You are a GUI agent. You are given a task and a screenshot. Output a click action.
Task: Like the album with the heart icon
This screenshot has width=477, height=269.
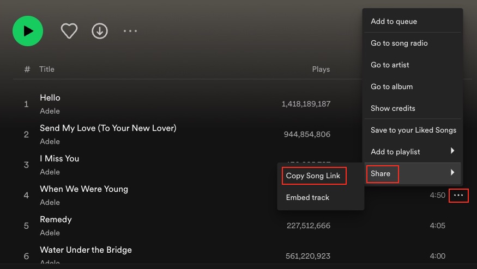pyautogui.click(x=69, y=31)
